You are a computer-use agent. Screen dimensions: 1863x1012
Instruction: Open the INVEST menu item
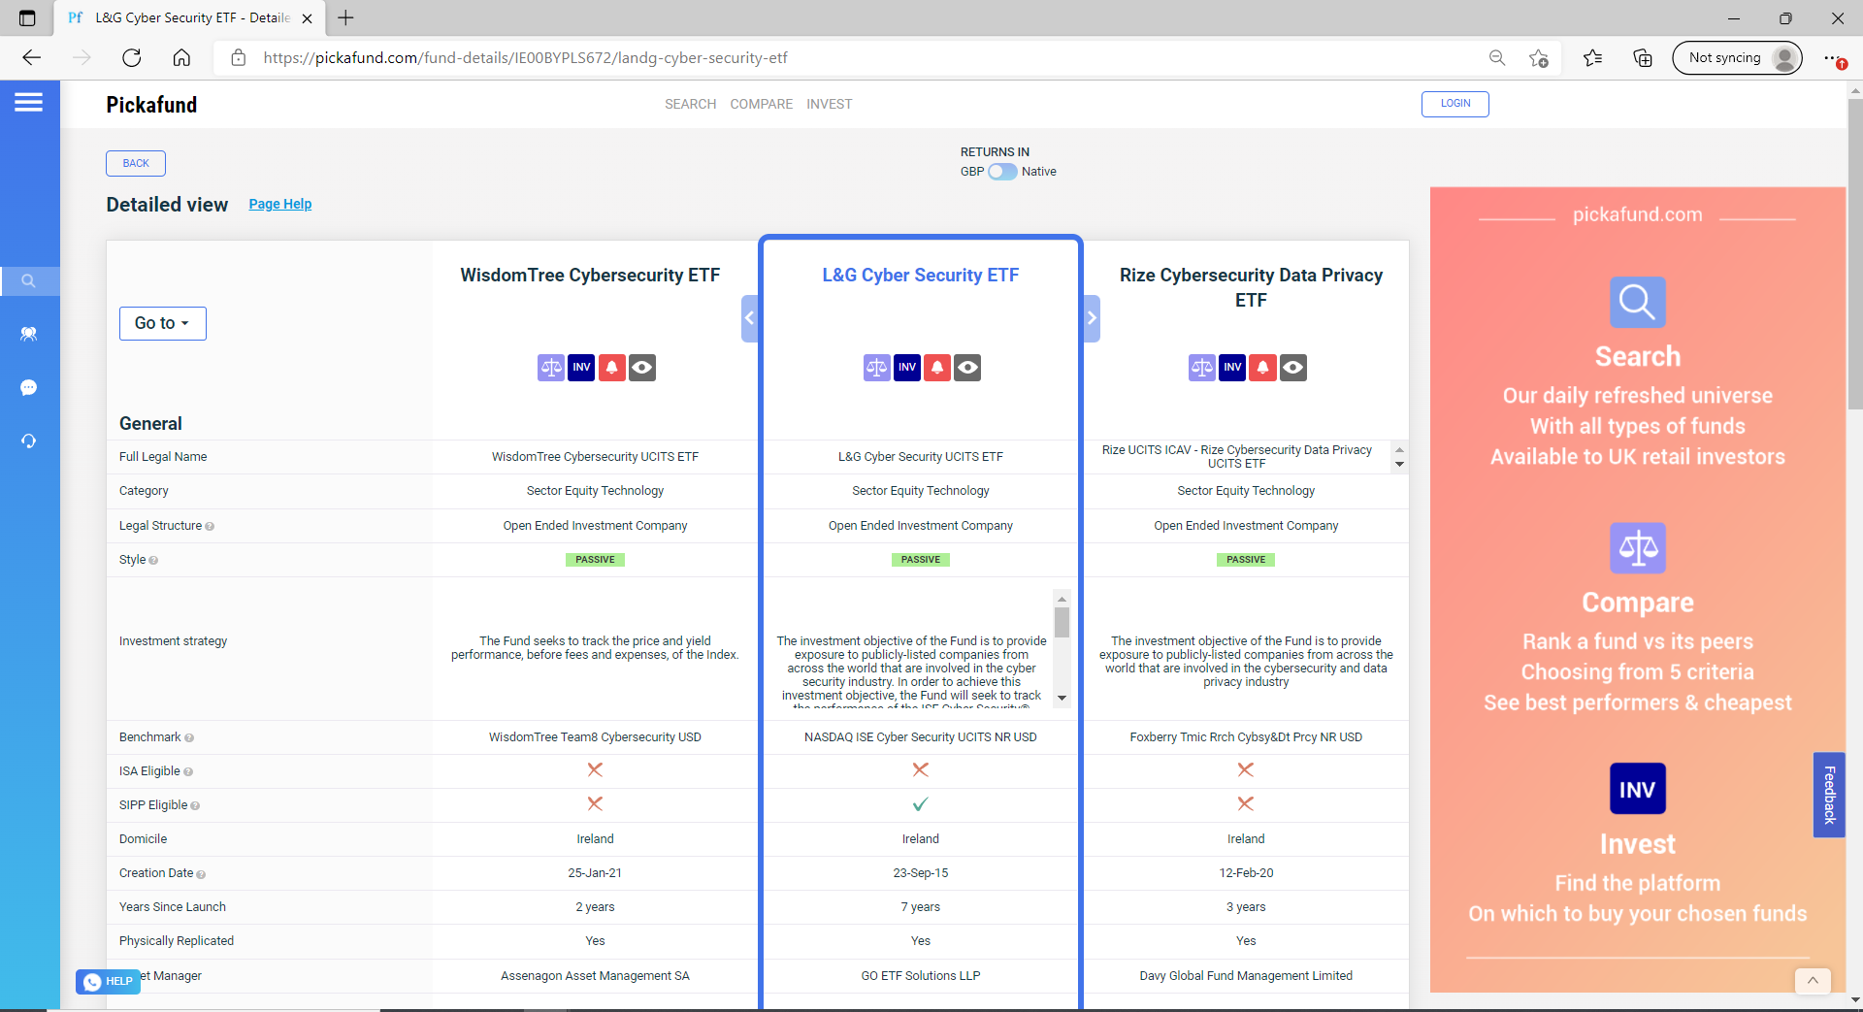coord(830,104)
